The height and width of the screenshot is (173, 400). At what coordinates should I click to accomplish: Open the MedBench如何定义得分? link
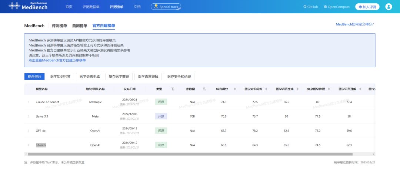tap(354, 24)
